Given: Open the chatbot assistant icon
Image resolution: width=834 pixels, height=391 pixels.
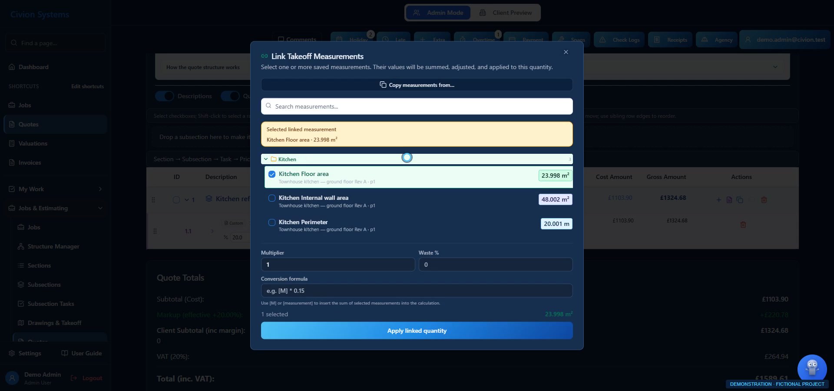Looking at the screenshot, I should pyautogui.click(x=812, y=368).
